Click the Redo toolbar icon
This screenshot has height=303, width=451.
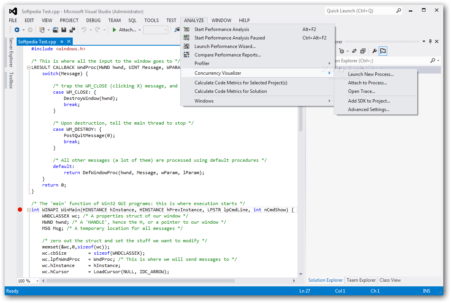pyautogui.click(x=97, y=30)
